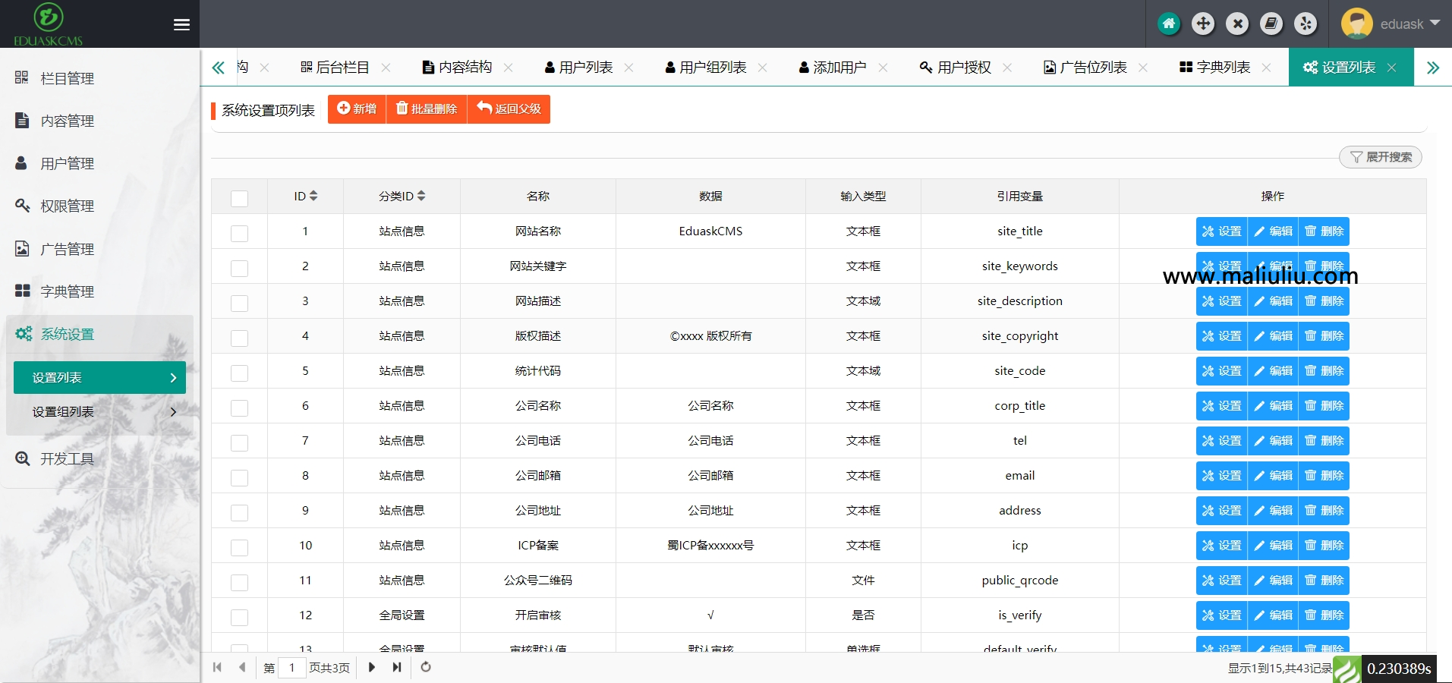The image size is (1452, 683).
Task: Click 设置 on the site_title row
Action: point(1220,231)
